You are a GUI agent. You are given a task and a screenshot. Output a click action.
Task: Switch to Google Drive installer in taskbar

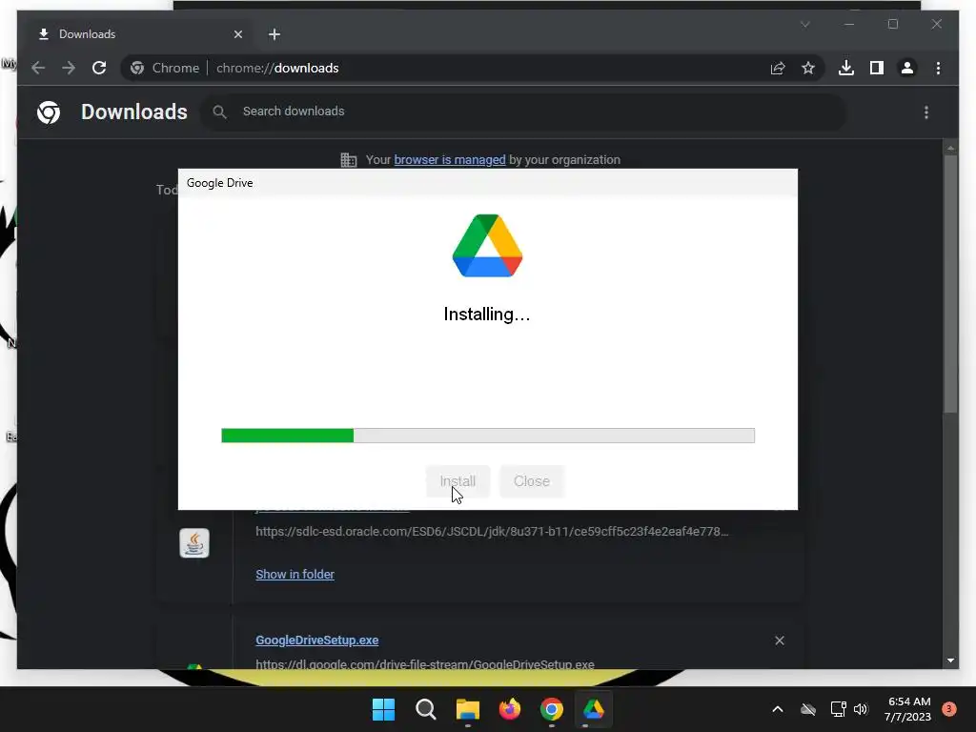tap(593, 709)
